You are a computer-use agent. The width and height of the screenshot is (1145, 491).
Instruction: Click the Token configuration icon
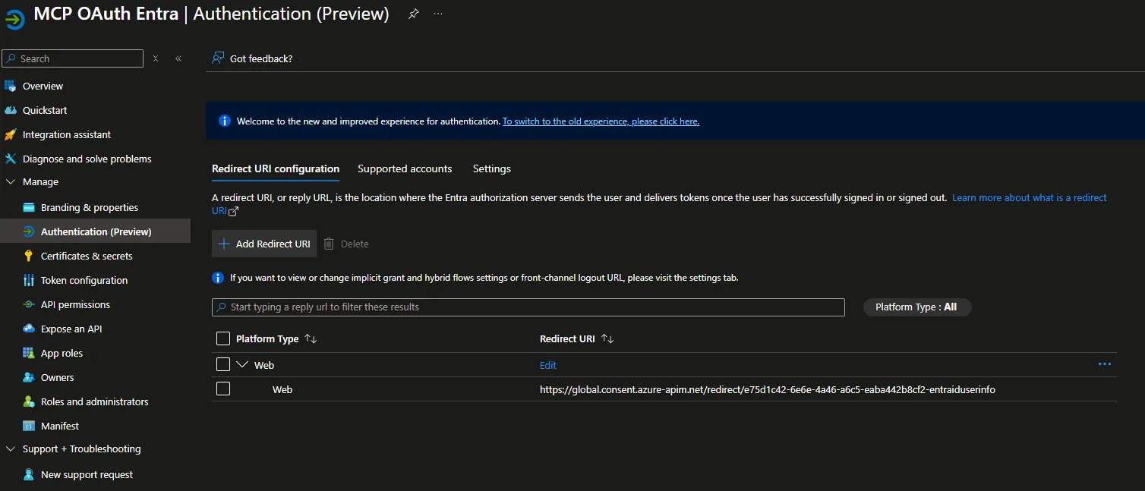click(x=29, y=280)
